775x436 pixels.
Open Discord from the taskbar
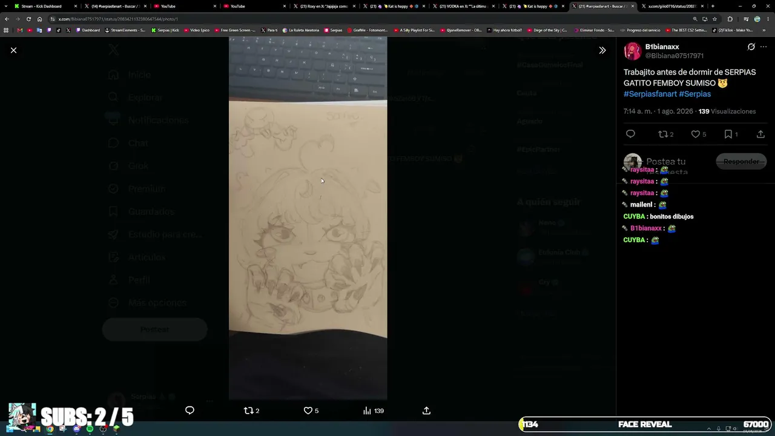point(76,429)
